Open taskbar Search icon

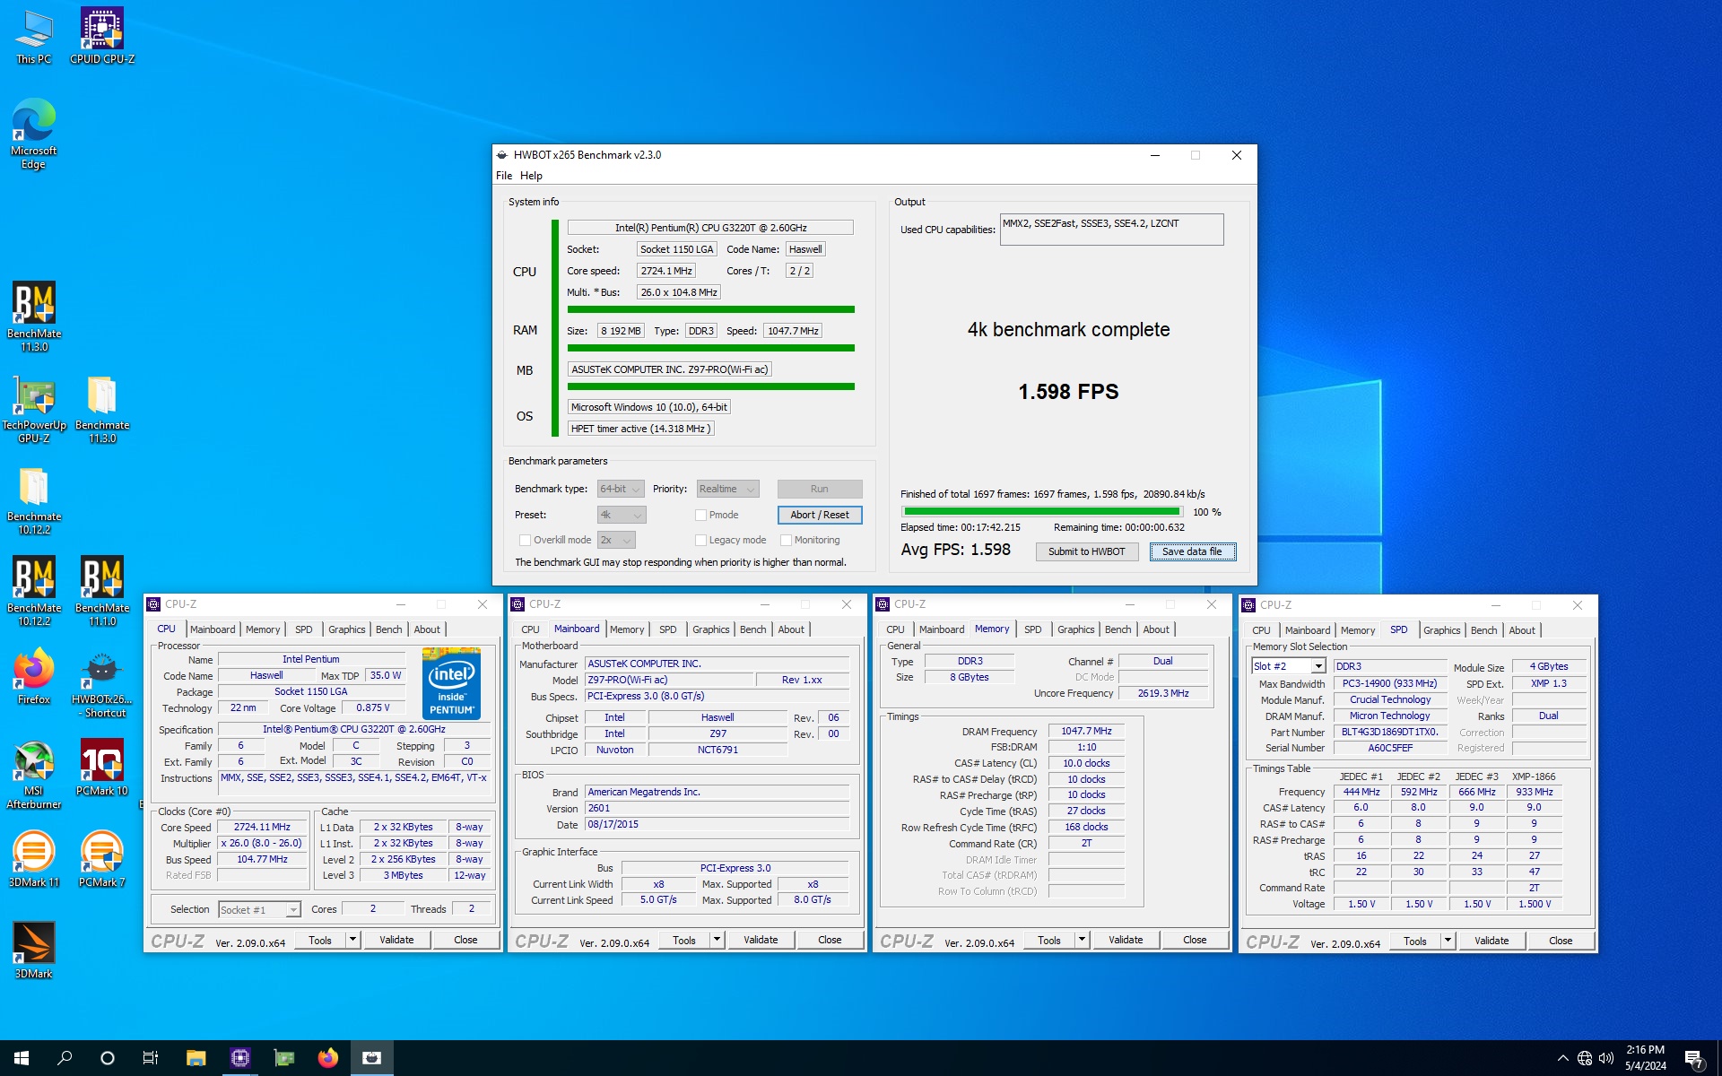(x=65, y=1058)
